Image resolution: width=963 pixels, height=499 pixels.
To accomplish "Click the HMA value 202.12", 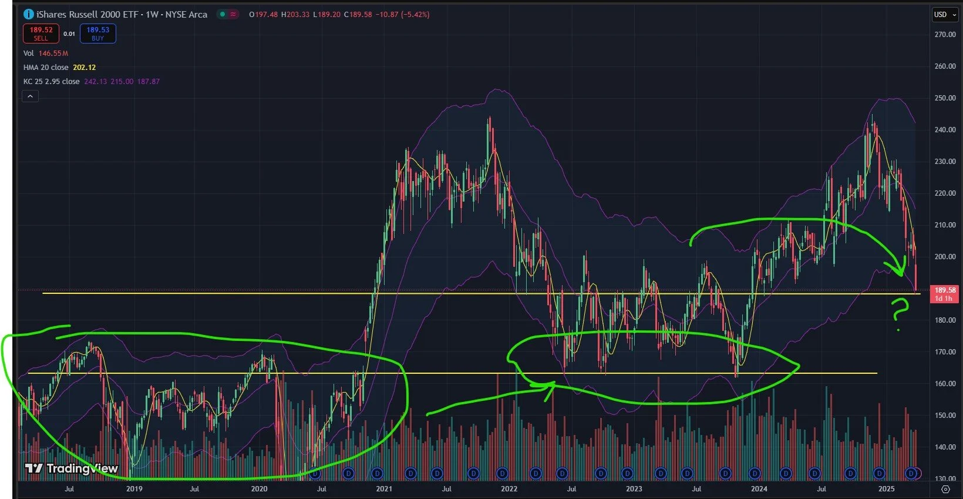I will click(x=84, y=68).
